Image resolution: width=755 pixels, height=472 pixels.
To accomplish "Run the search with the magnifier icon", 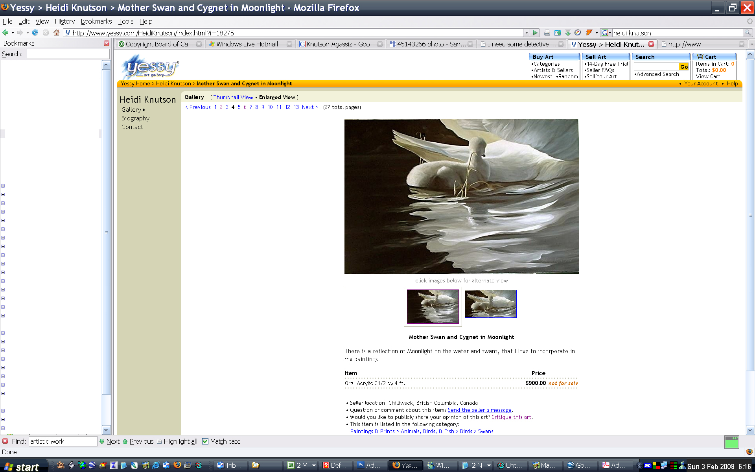I will [x=748, y=33].
